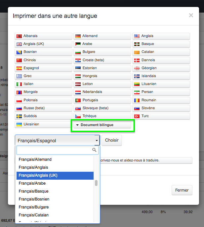
Task: Click the Catalan striped flag icon
Action: click(x=137, y=52)
